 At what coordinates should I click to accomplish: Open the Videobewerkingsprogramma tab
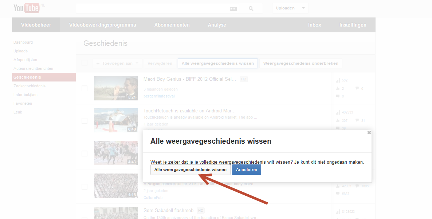[x=102, y=25]
